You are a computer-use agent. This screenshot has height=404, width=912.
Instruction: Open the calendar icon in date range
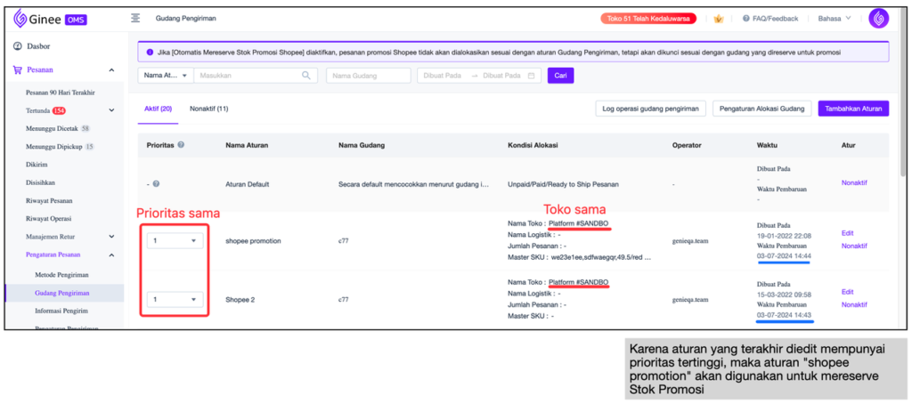pyautogui.click(x=531, y=76)
